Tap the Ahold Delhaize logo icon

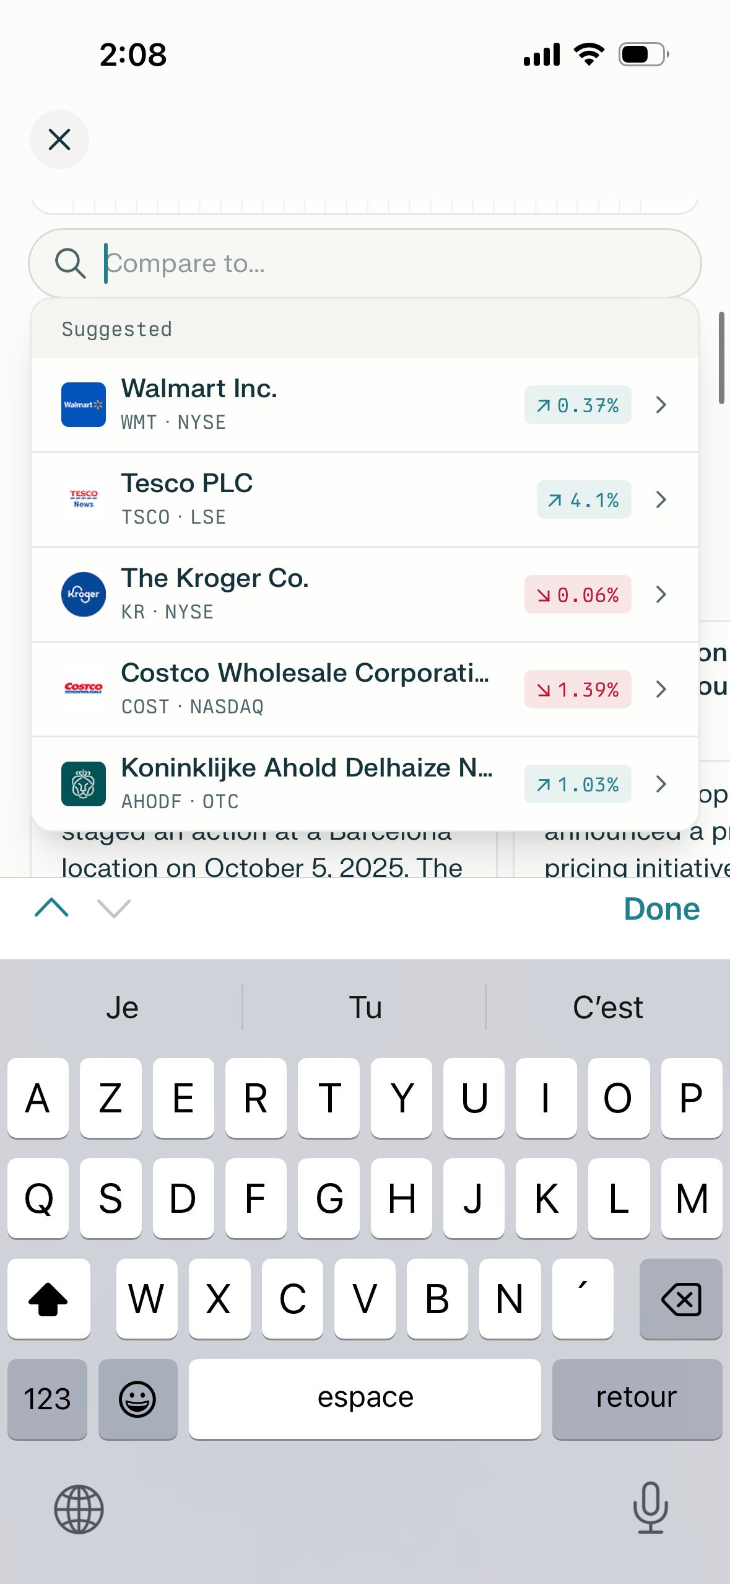pos(84,784)
